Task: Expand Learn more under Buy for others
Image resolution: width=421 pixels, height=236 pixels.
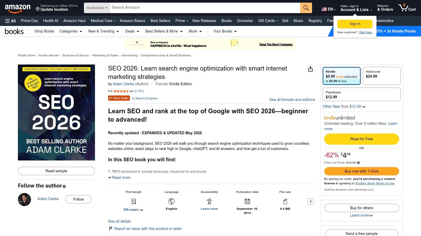Action: 361,215
